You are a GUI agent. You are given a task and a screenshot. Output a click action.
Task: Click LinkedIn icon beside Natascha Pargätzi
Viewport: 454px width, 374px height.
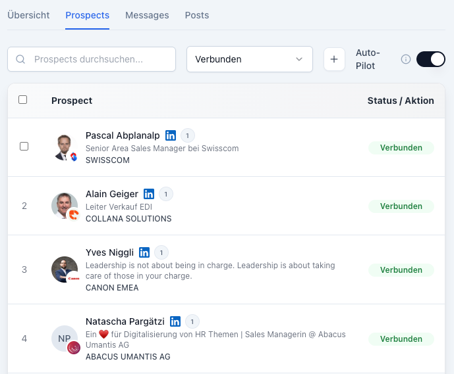pyautogui.click(x=175, y=321)
